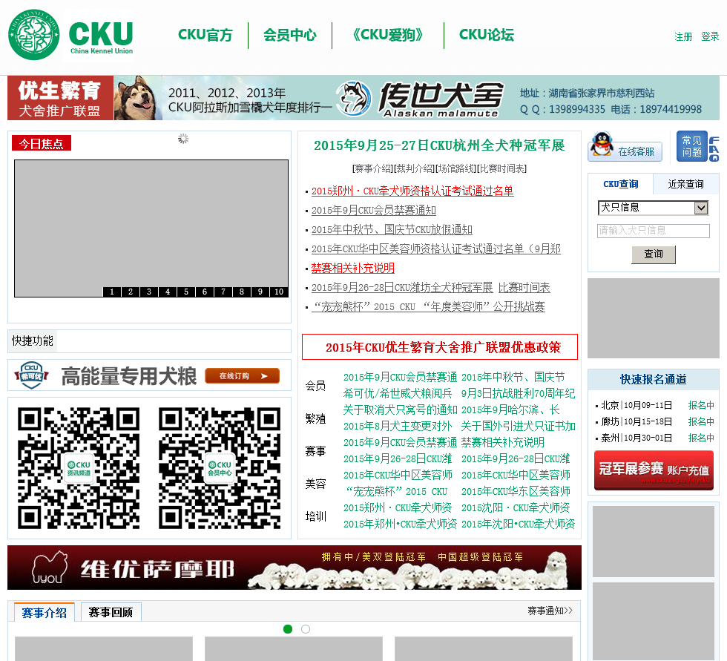Open CKU官方 in top navigation
Image resolution: width=727 pixels, height=661 pixels.
pyautogui.click(x=205, y=35)
